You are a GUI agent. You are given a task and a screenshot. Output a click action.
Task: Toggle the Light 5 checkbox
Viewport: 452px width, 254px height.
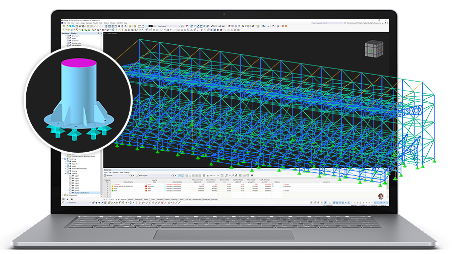[70, 185]
